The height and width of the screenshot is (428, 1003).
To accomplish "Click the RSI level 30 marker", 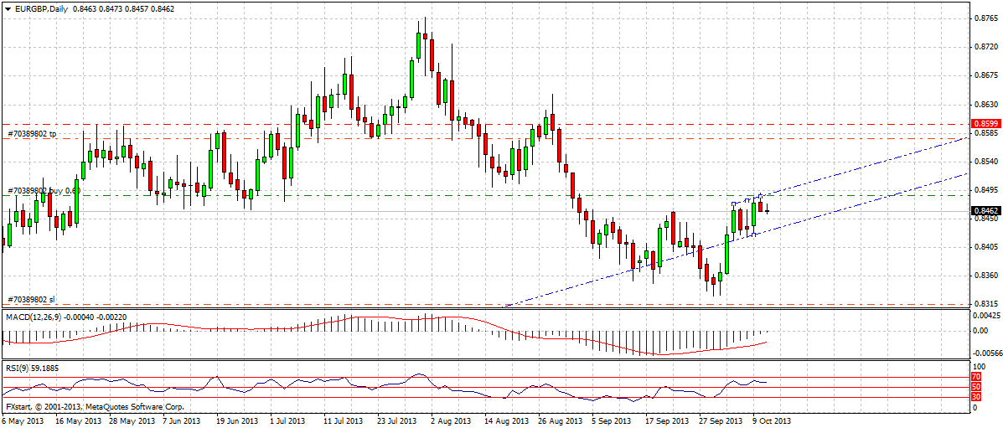I will [976, 397].
